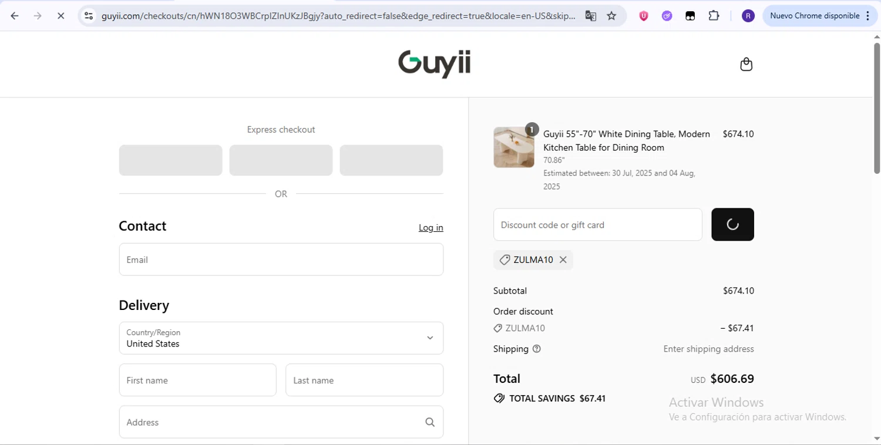This screenshot has width=881, height=445.
Task: Click scrollbar up arrow
Action: pyautogui.click(x=877, y=37)
